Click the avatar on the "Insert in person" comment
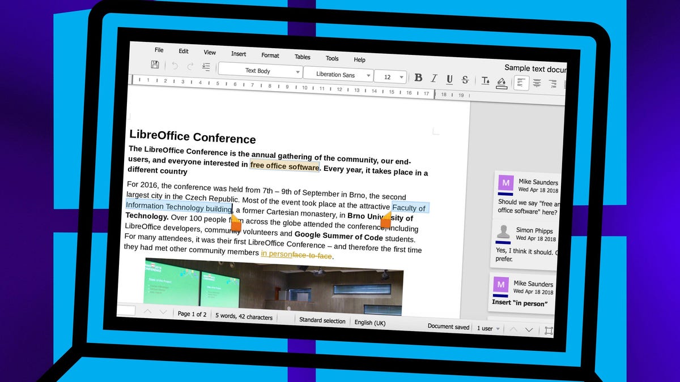Screen dimensions: 680x382 [500, 284]
